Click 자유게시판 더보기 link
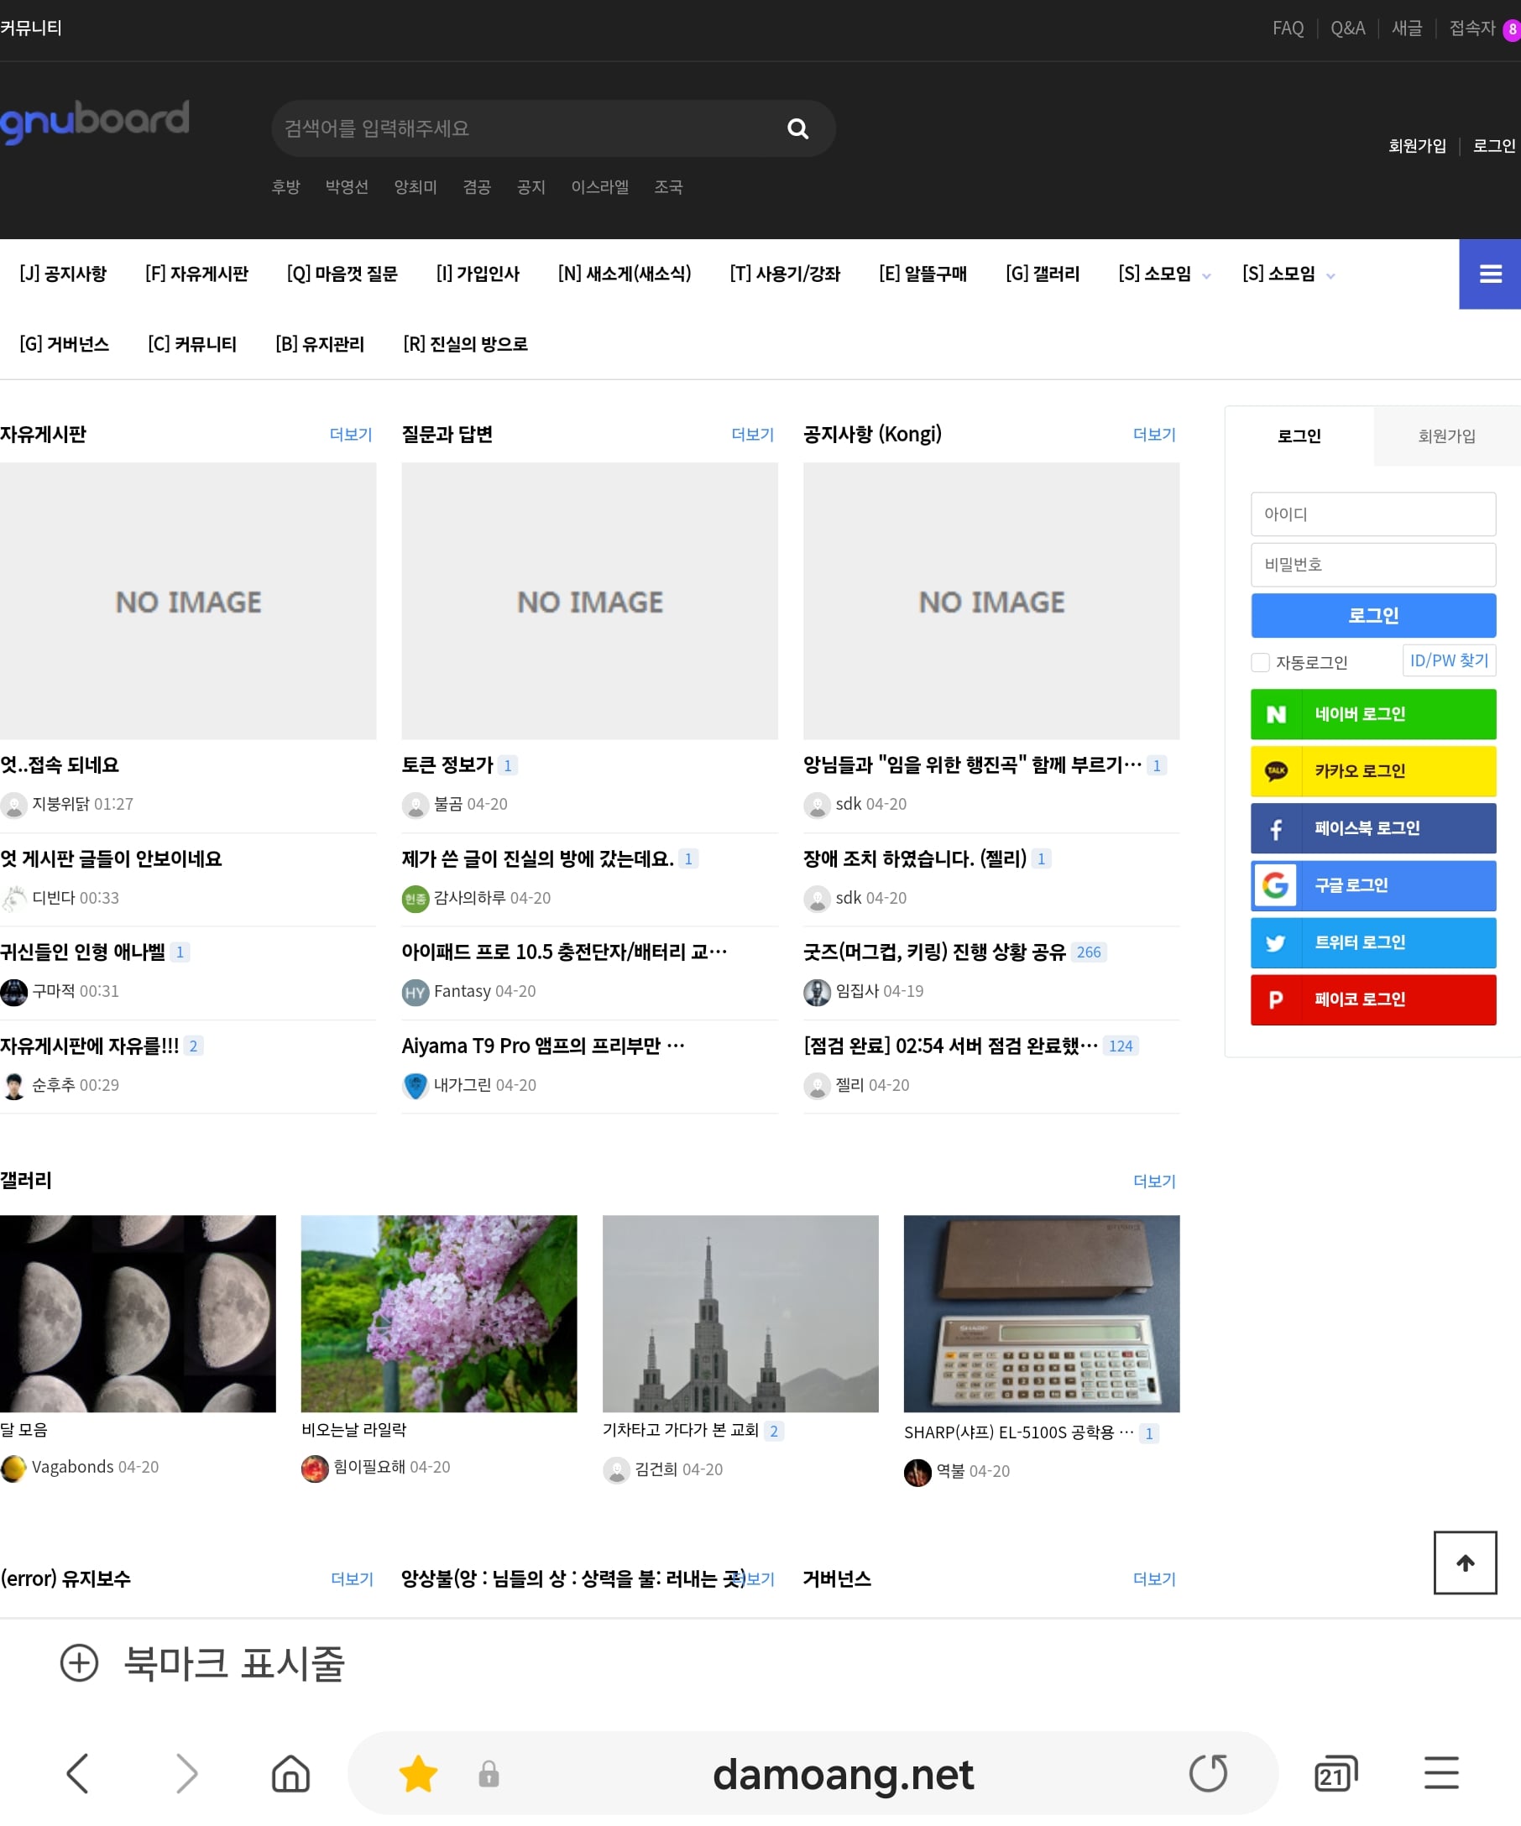This screenshot has height=1826, width=1521. point(351,435)
